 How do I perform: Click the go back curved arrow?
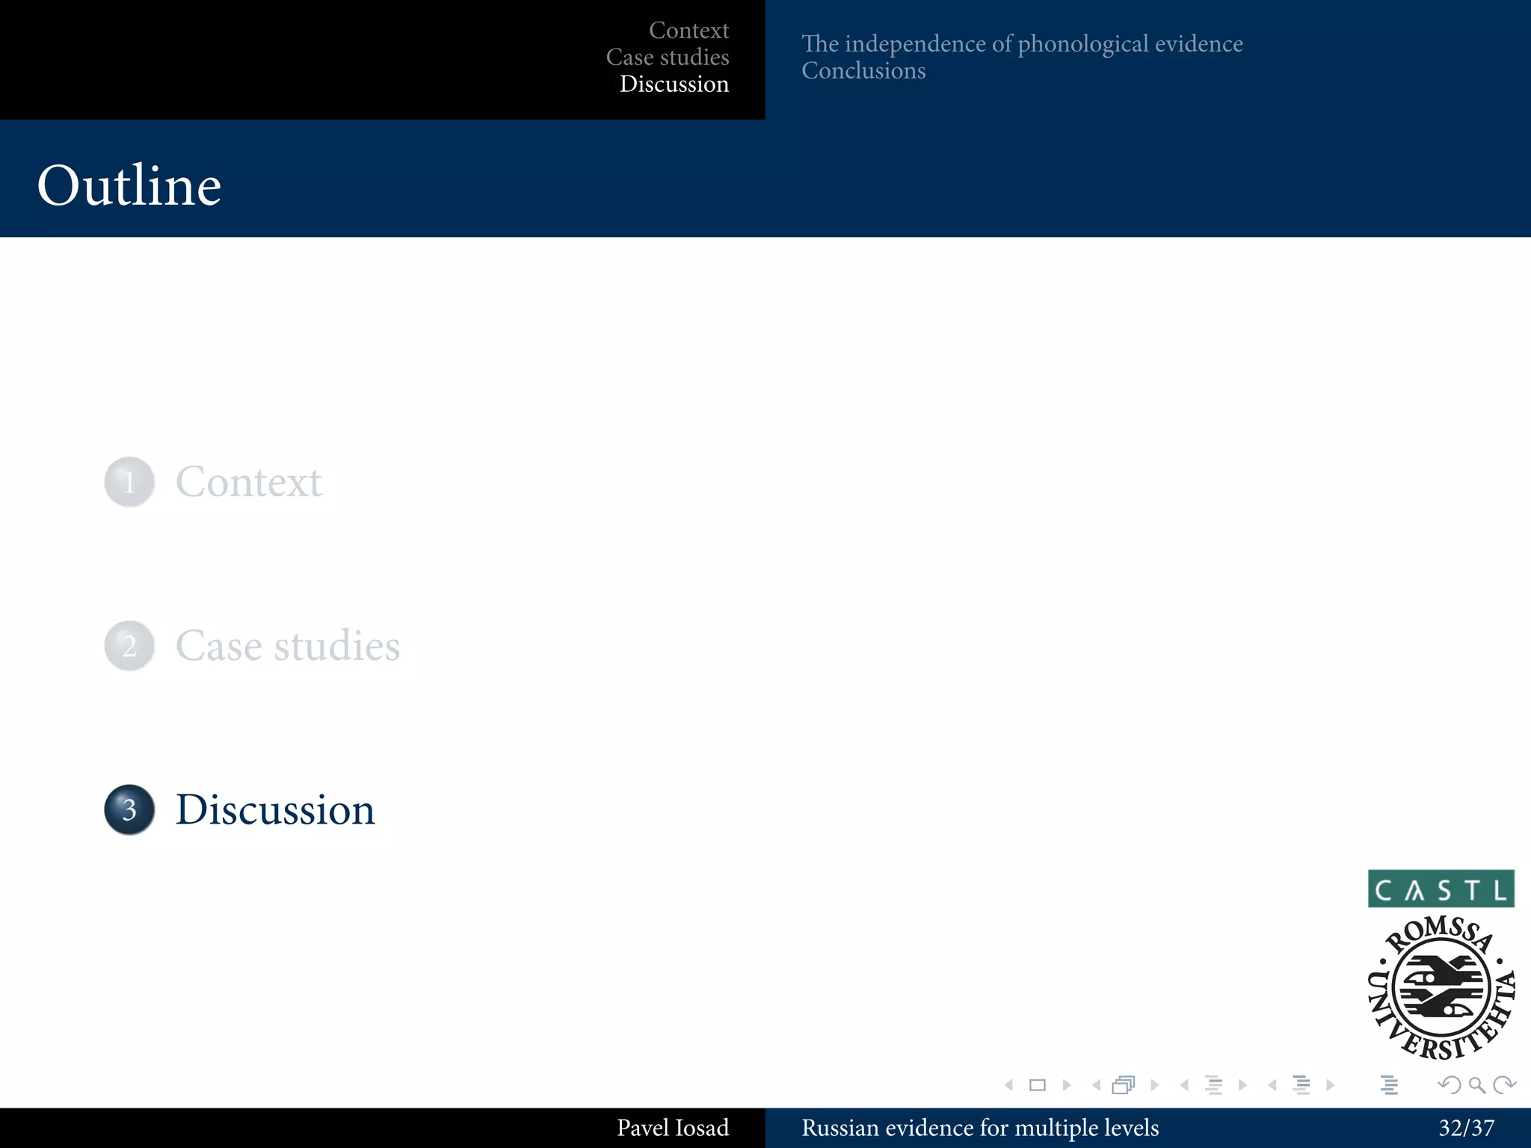(x=1449, y=1085)
